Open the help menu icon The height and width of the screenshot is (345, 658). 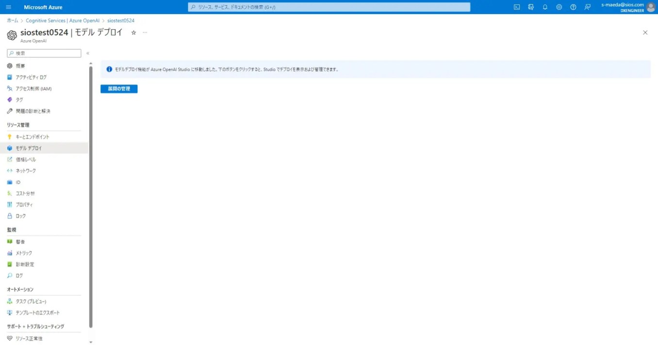pyautogui.click(x=574, y=7)
